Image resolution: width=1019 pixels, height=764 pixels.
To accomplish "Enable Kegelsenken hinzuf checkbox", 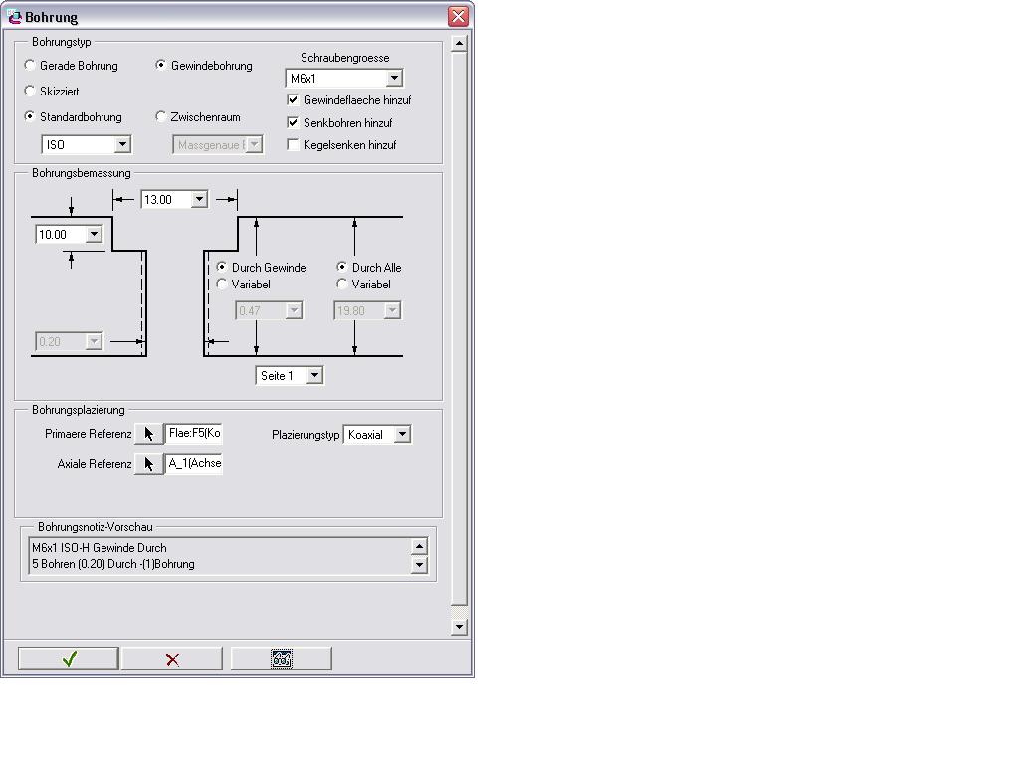I will [294, 145].
